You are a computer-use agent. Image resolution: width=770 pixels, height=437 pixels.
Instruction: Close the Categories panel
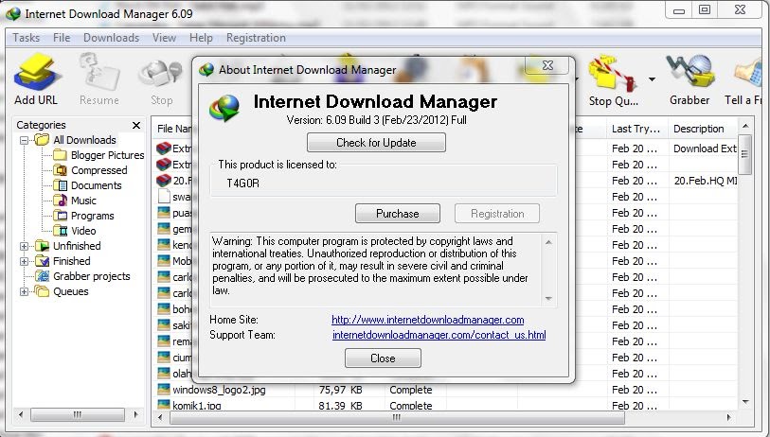136,126
